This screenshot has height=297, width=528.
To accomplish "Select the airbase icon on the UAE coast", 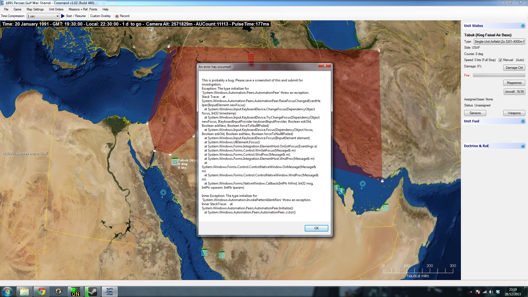I will pyautogui.click(x=385, y=207).
